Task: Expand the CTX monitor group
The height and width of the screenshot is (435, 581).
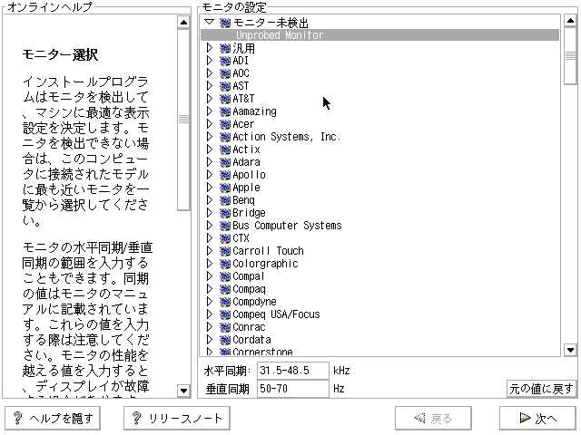Action: (210, 237)
